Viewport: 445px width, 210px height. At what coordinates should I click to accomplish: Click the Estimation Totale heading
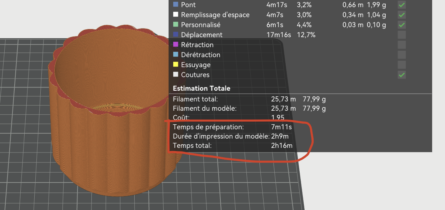(202, 88)
